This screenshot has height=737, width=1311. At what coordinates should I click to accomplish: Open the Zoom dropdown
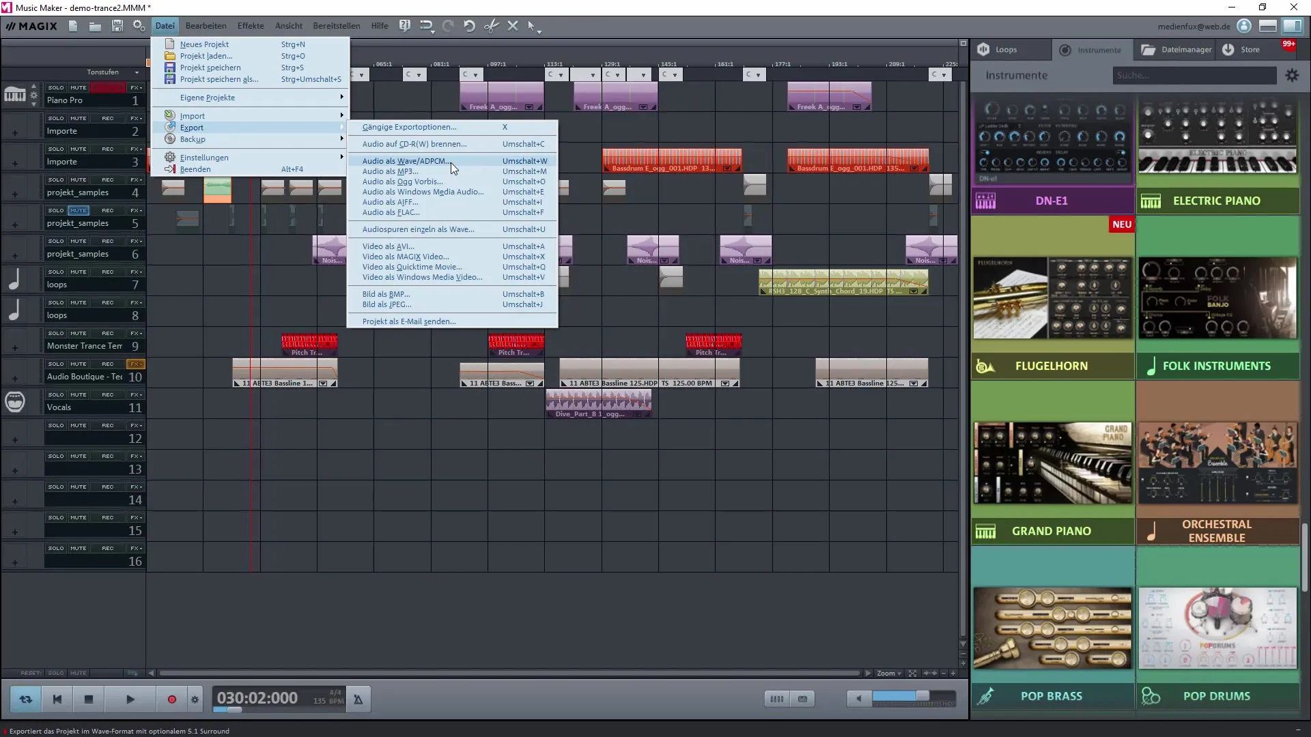(x=889, y=673)
